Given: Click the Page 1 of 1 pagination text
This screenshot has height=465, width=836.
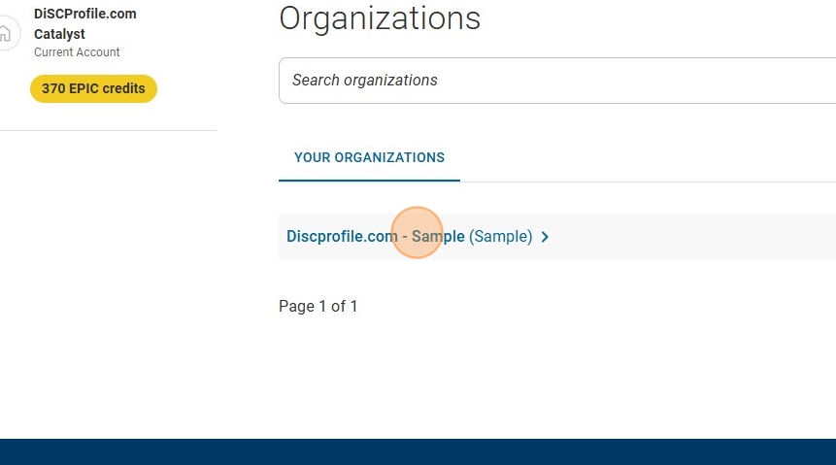Looking at the screenshot, I should tap(318, 306).
